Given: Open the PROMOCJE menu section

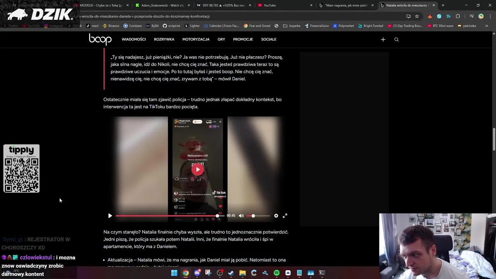Looking at the screenshot, I should (243, 40).
